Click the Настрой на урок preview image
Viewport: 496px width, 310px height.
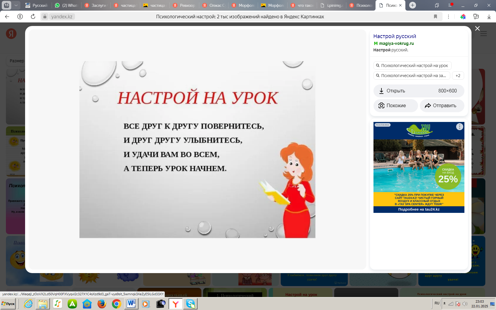coord(197,149)
